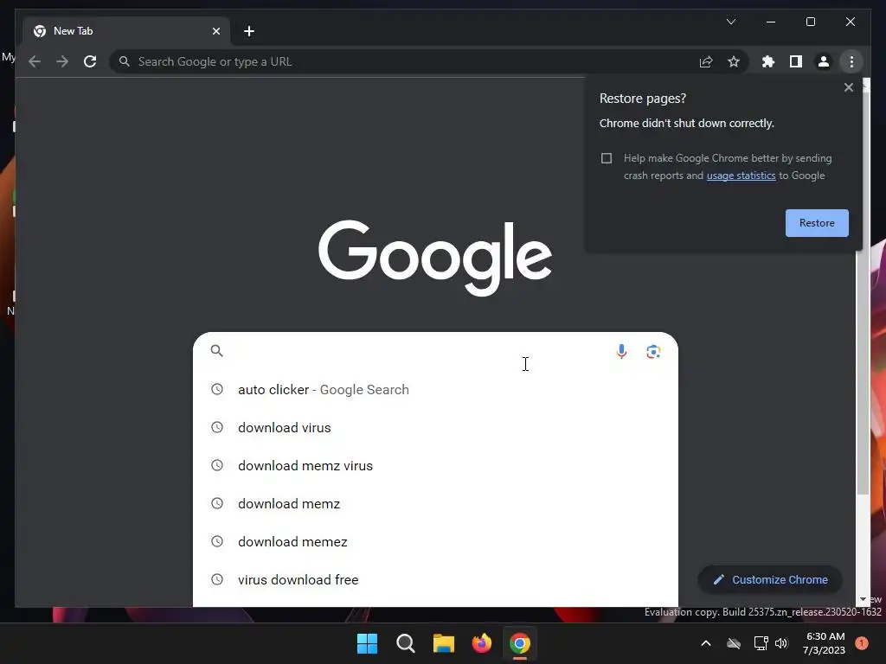
Task: Open the Chrome three-dot menu
Action: tap(851, 61)
